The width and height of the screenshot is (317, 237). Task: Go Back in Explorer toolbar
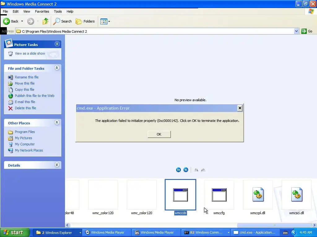click(x=11, y=21)
